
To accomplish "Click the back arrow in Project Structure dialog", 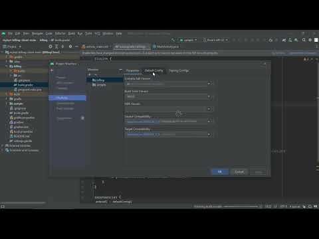I will click(52, 70).
